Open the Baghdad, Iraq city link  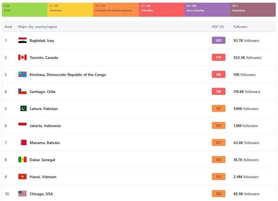pyautogui.click(x=42, y=41)
